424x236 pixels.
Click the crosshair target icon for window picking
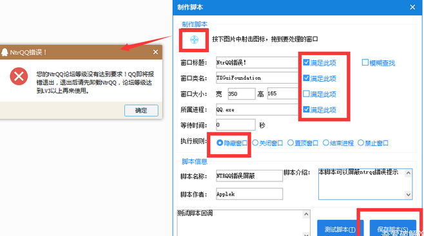tap(194, 40)
